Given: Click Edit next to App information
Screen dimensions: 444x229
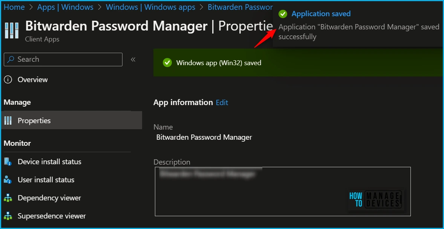Looking at the screenshot, I should coord(222,102).
